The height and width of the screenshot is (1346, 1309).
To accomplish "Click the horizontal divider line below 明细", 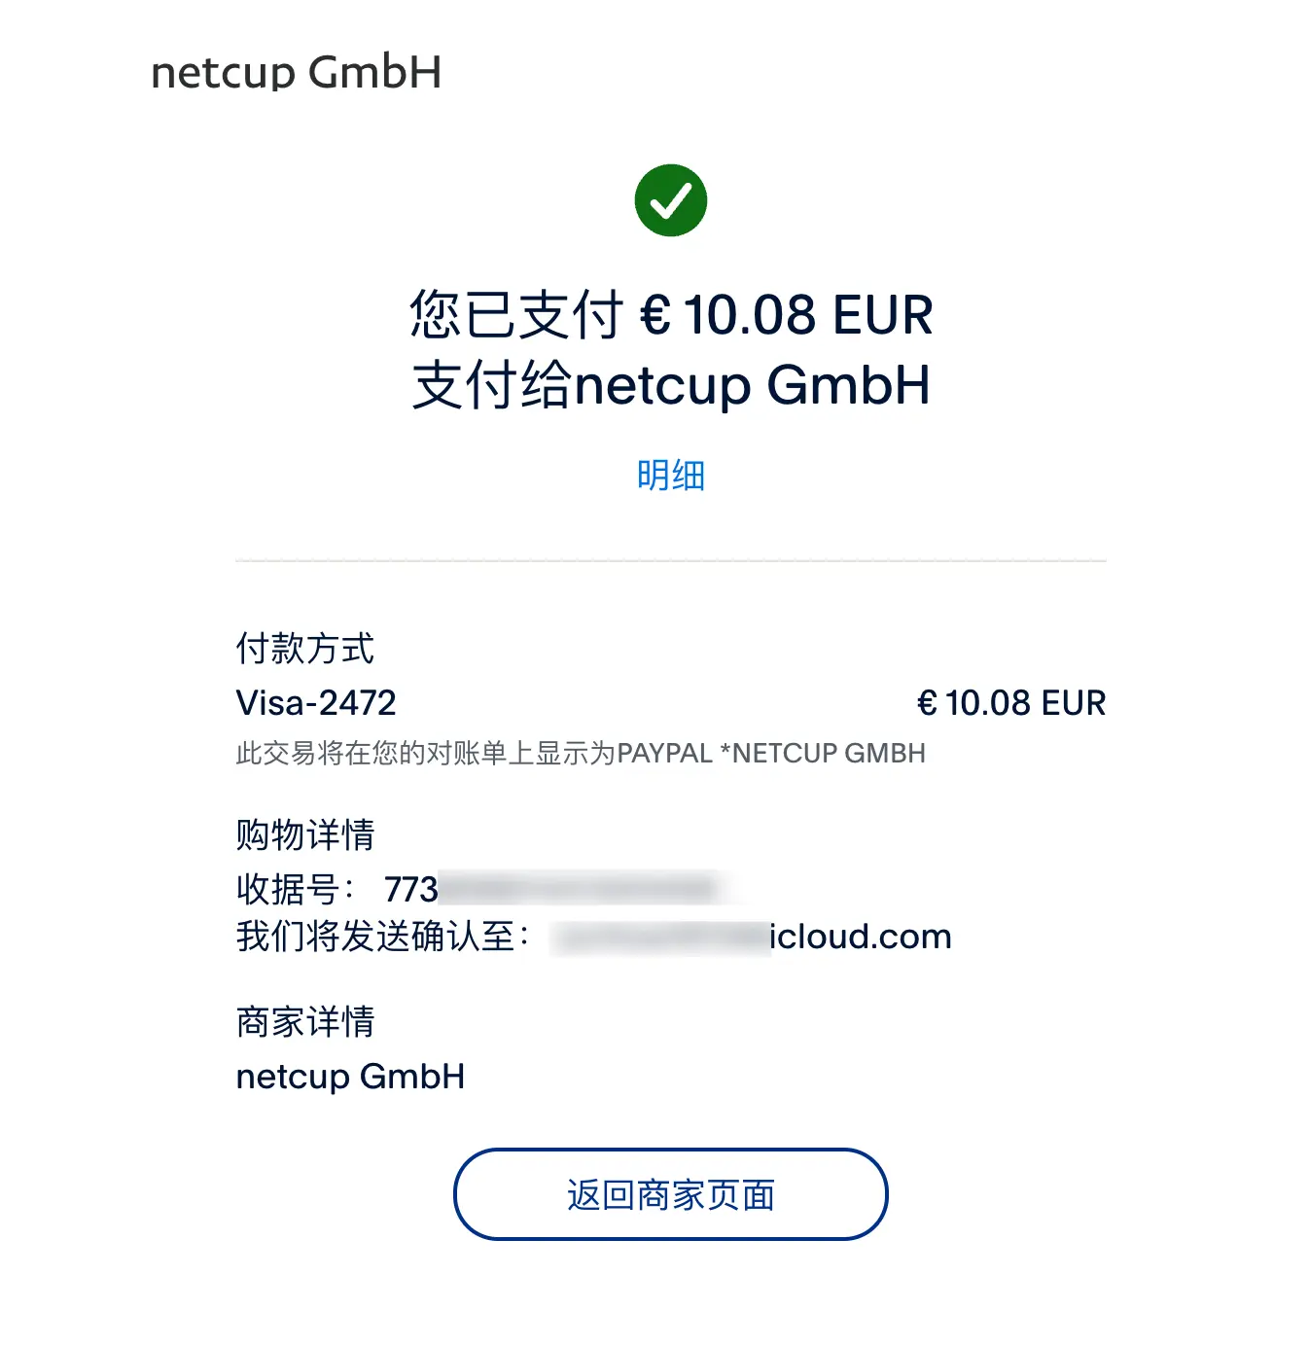I will (x=670, y=561).
